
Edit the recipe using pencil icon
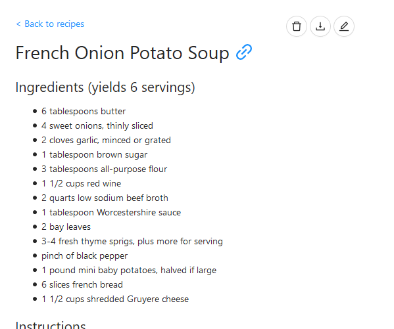(344, 26)
